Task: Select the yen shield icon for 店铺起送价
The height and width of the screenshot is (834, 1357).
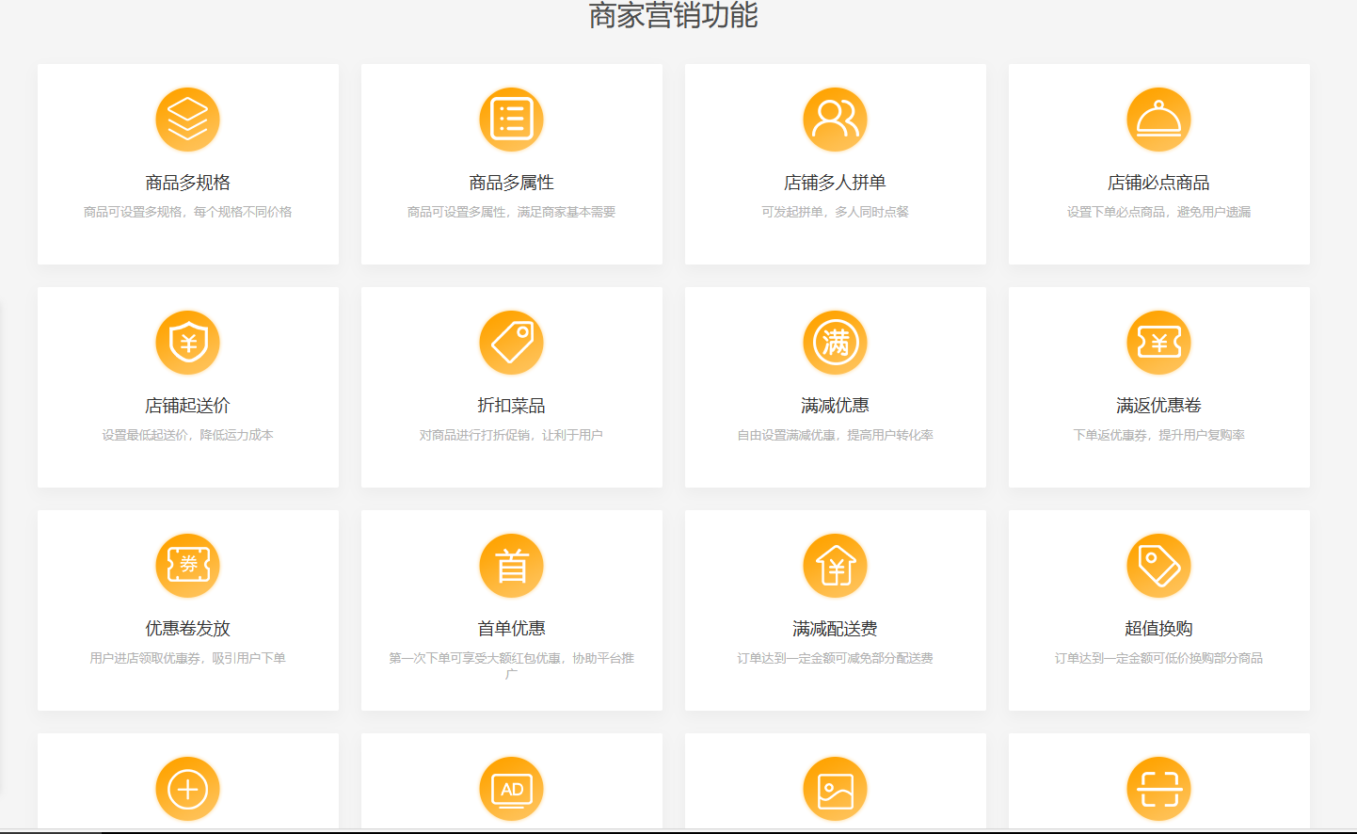Action: [x=187, y=343]
